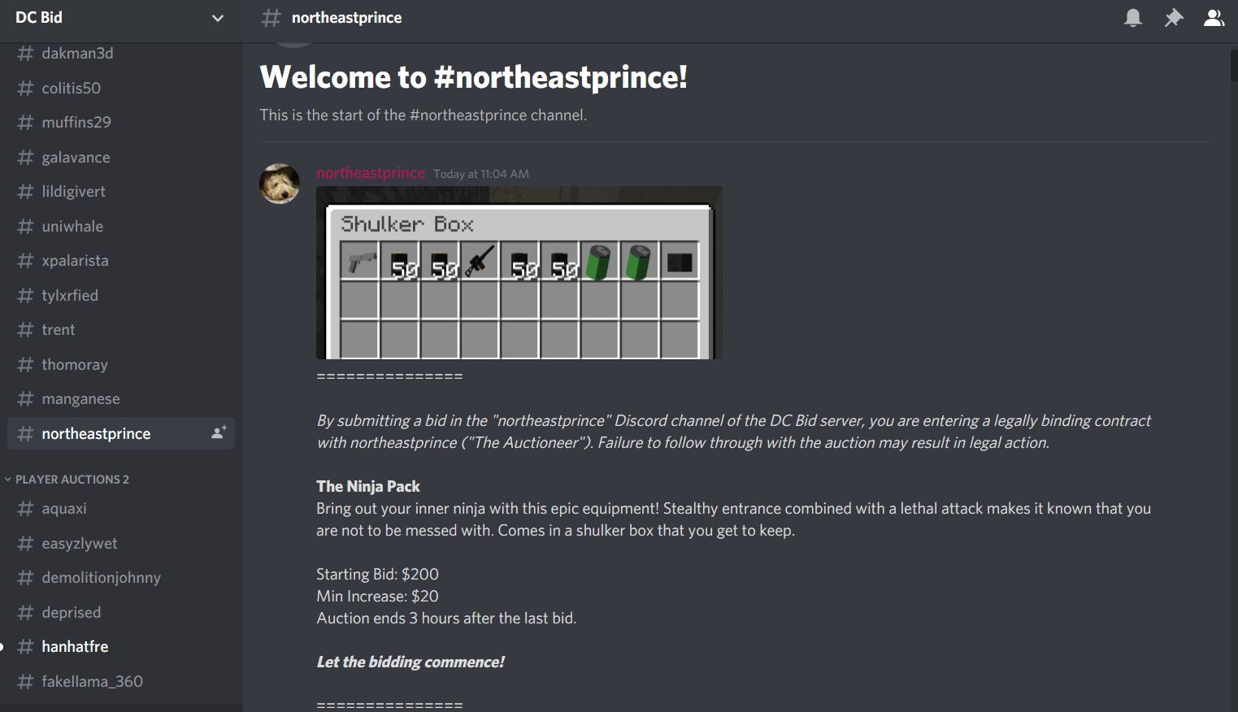This screenshot has height=712, width=1238.
Task: Select the lildigivert channel
Action: (x=121, y=191)
